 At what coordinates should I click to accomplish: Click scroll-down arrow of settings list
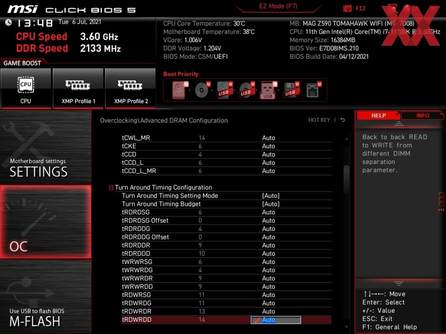point(346,327)
